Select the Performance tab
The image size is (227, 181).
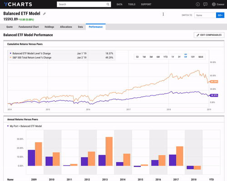[96, 27]
